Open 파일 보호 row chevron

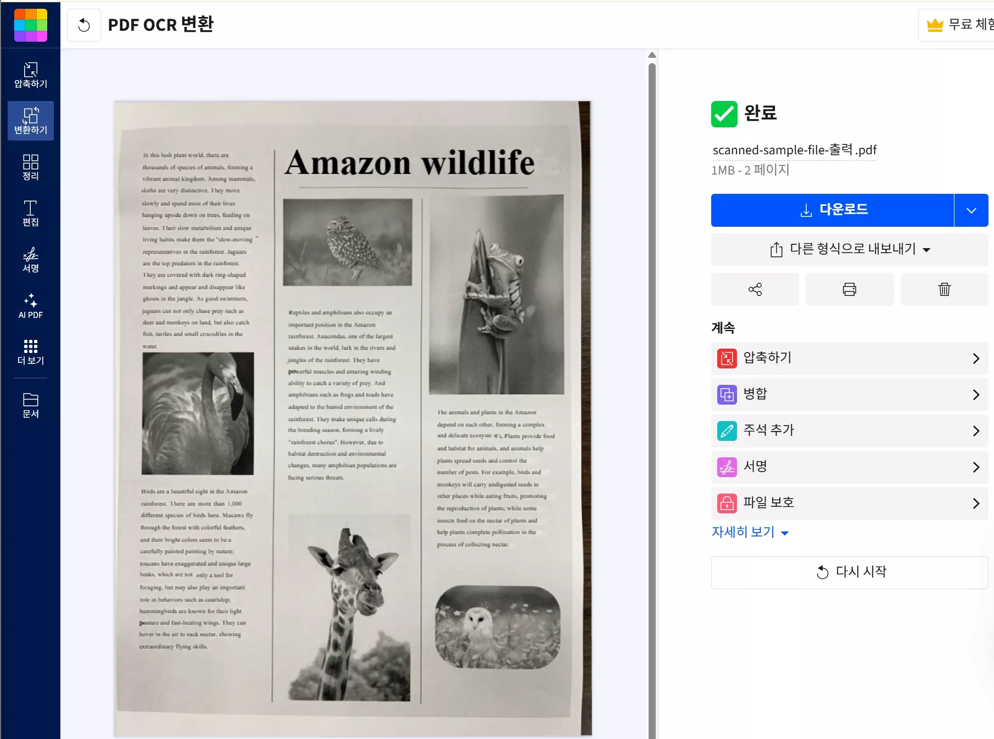click(976, 503)
